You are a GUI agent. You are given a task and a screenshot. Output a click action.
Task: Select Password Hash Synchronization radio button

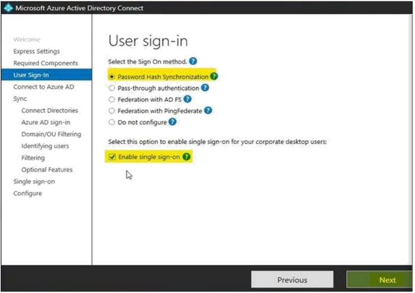111,76
